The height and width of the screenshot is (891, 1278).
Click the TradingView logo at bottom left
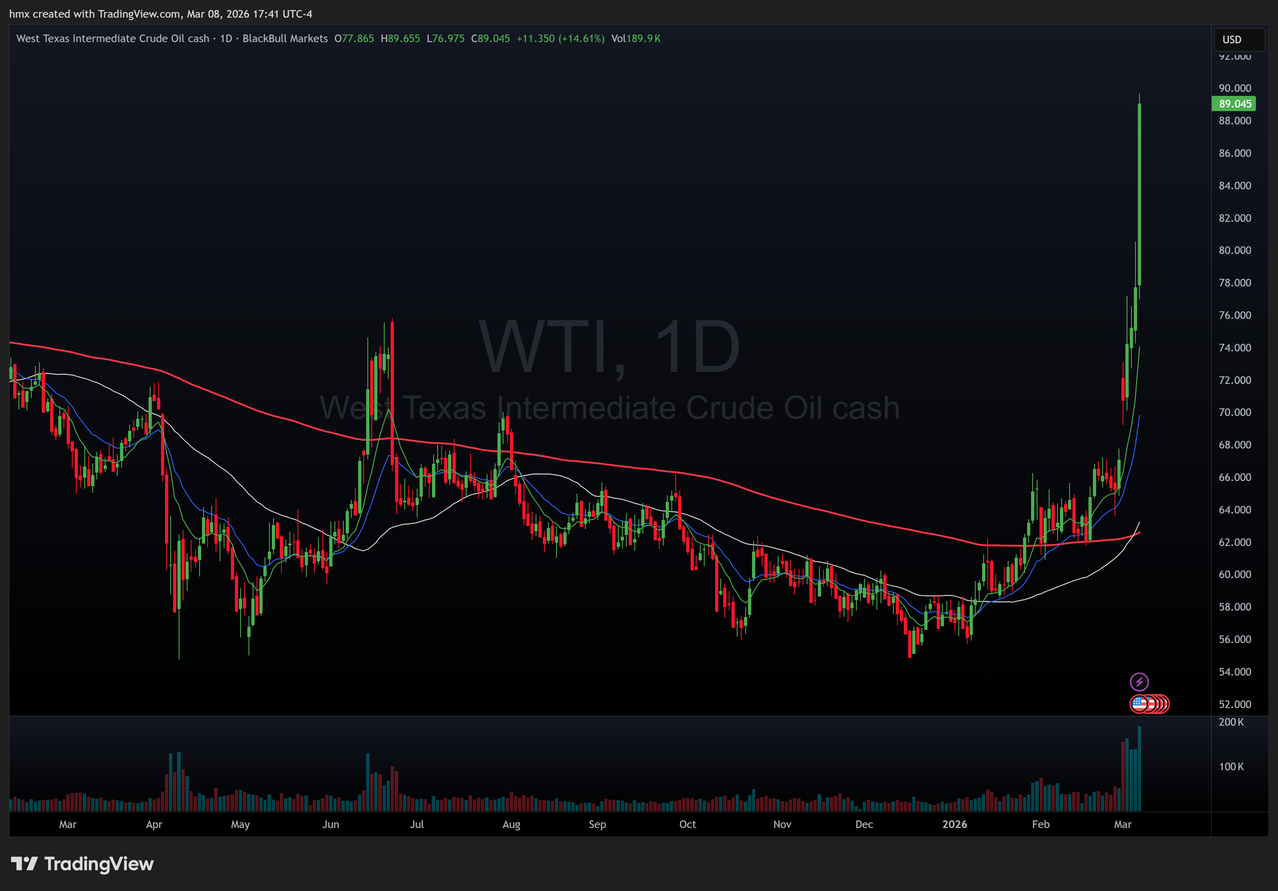click(82, 864)
